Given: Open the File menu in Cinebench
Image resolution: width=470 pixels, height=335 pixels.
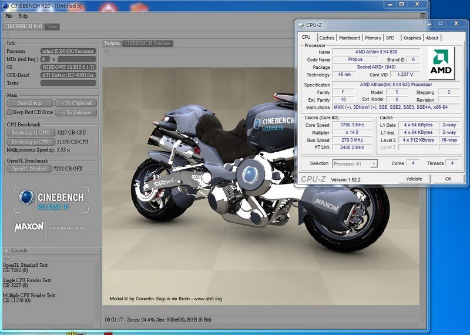Looking at the screenshot, I should click(x=9, y=16).
